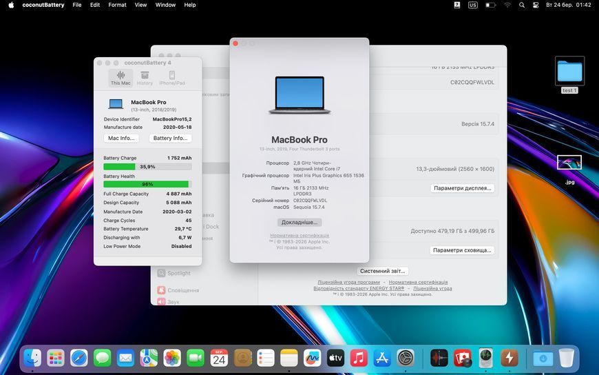Click the serial number C02CQQFWLVDL in About window

(x=311, y=201)
